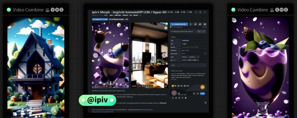Select the v1.0 version tab

point(127,19)
